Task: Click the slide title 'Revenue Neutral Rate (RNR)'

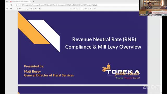Action: pyautogui.click(x=104, y=39)
